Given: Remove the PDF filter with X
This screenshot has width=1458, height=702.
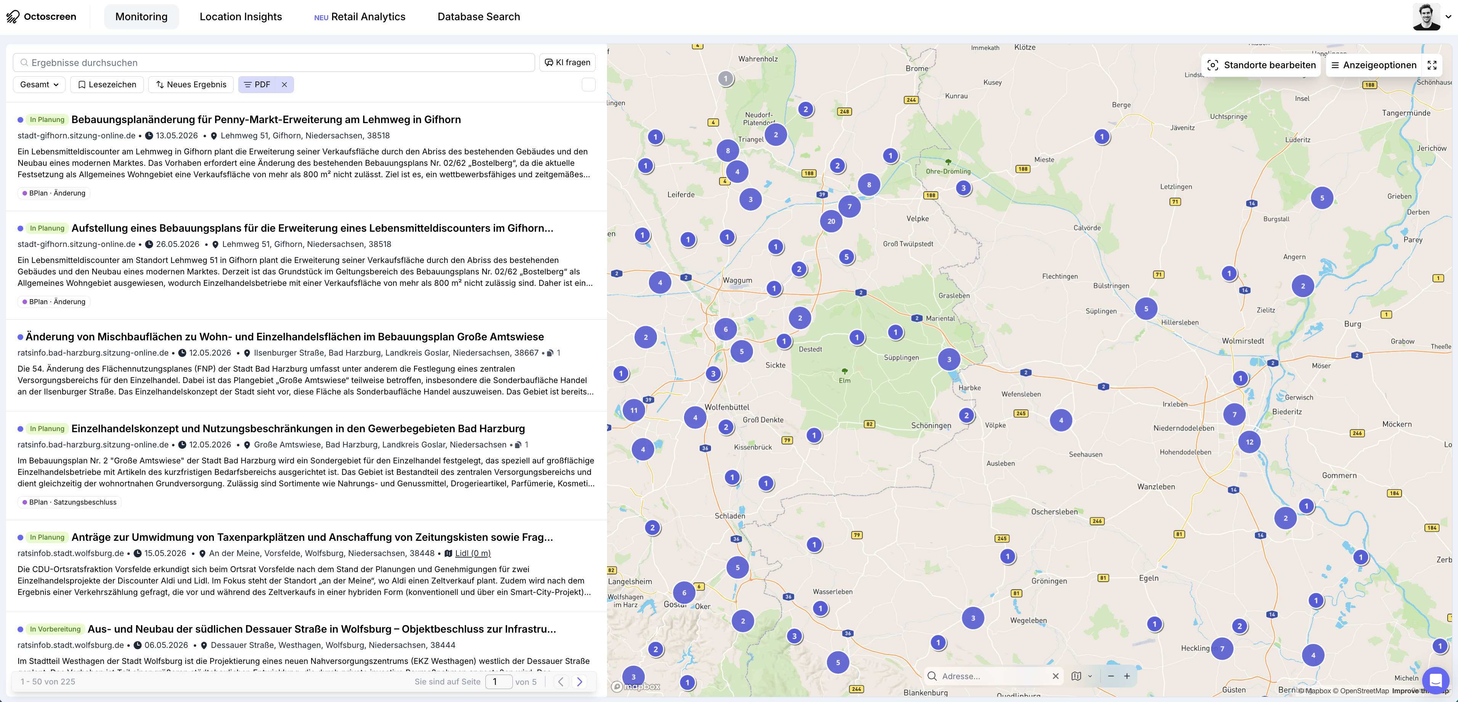Looking at the screenshot, I should click(285, 84).
